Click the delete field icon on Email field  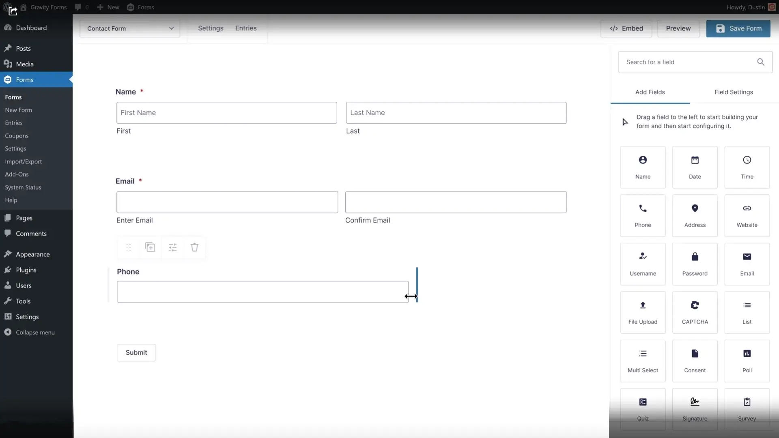pyautogui.click(x=194, y=247)
